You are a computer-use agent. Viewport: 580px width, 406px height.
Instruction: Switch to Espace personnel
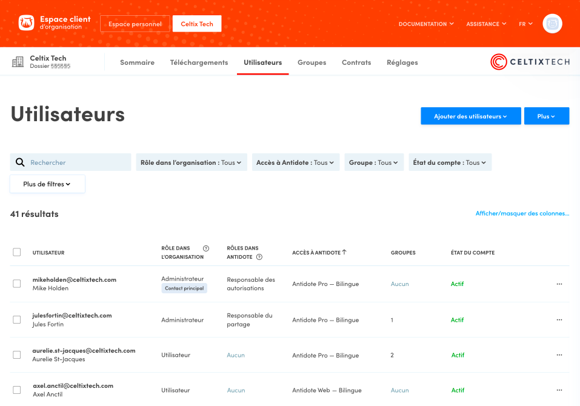(135, 24)
